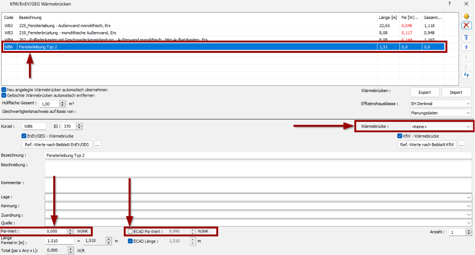The image size is (475, 255).
Task: Click the Import button
Action: click(x=456, y=92)
